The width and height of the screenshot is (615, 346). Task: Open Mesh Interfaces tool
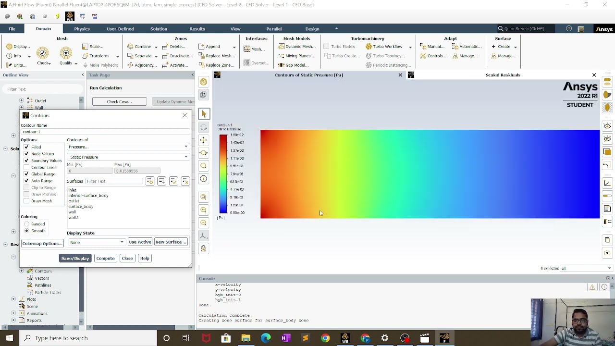click(254, 49)
